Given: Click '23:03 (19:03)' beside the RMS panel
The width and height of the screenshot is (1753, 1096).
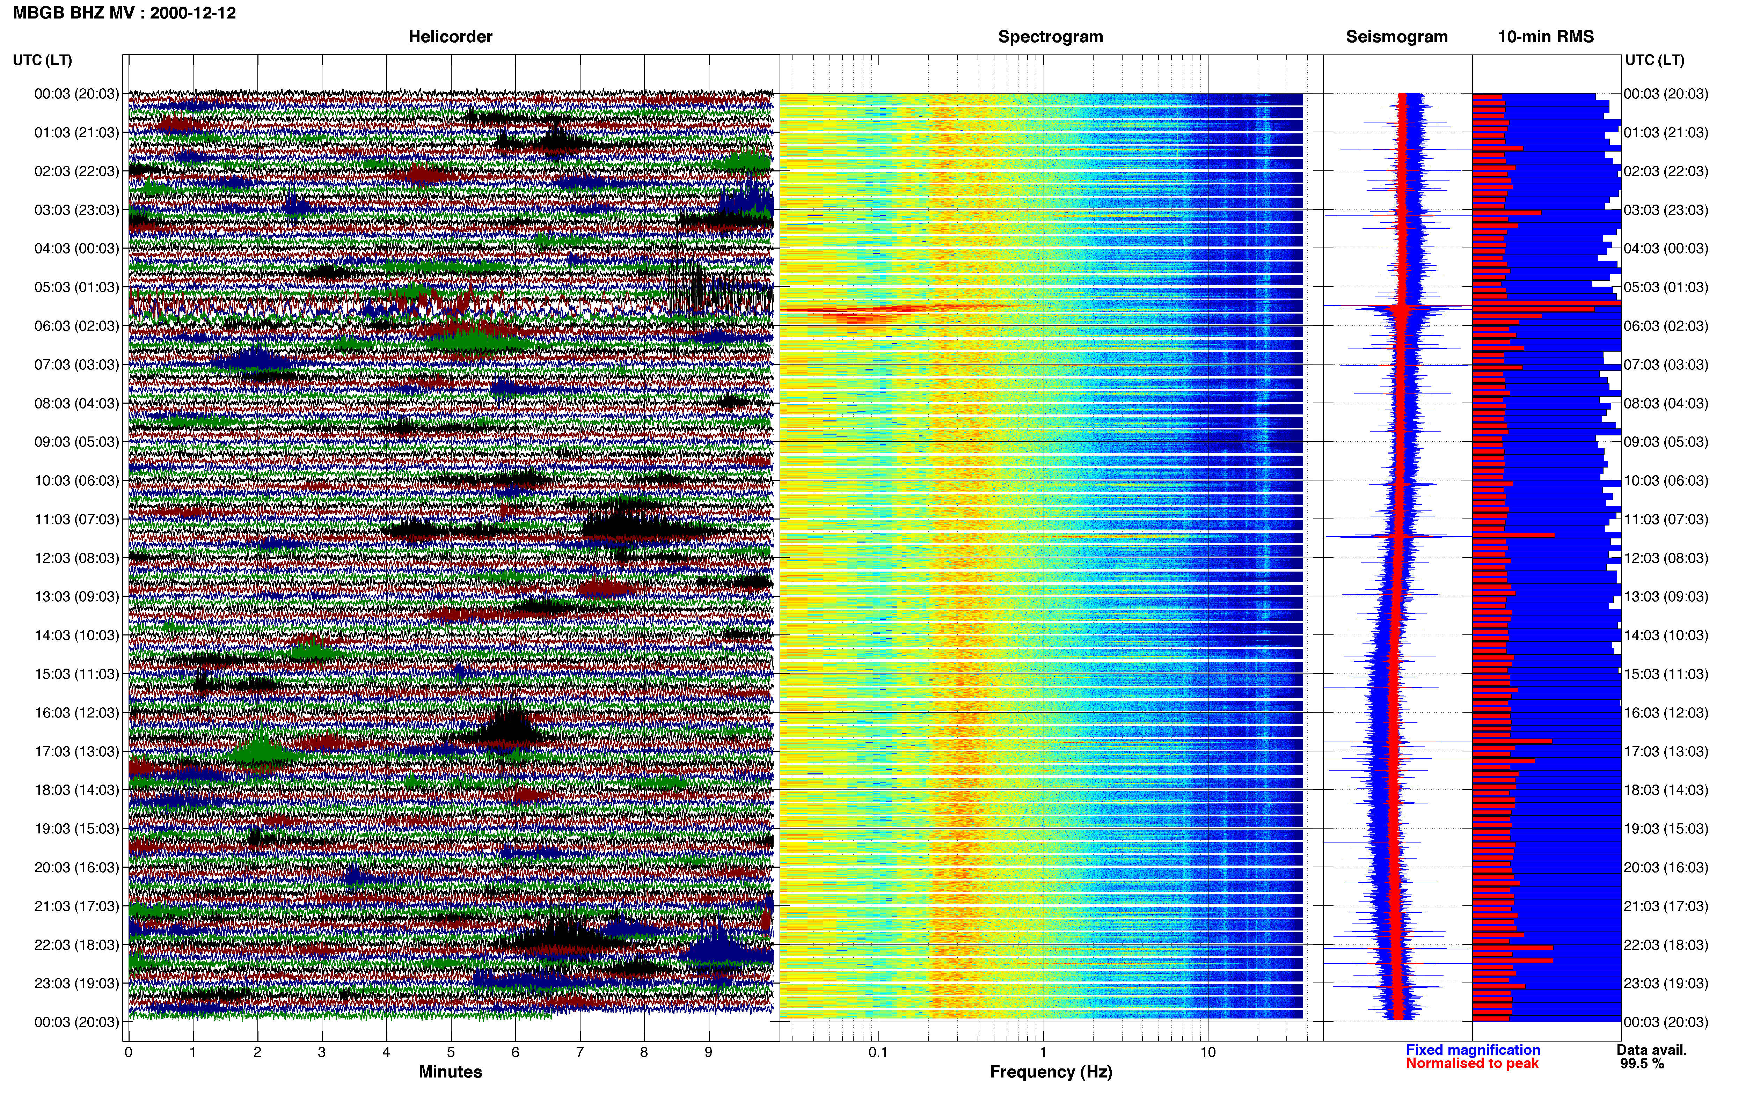Looking at the screenshot, I should [x=1666, y=984].
